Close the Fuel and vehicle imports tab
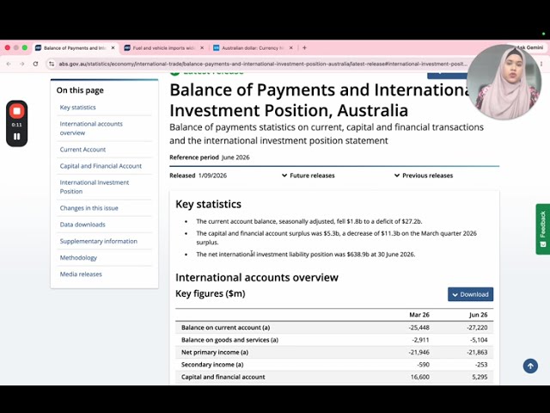This screenshot has width=550, height=413. (x=202, y=48)
